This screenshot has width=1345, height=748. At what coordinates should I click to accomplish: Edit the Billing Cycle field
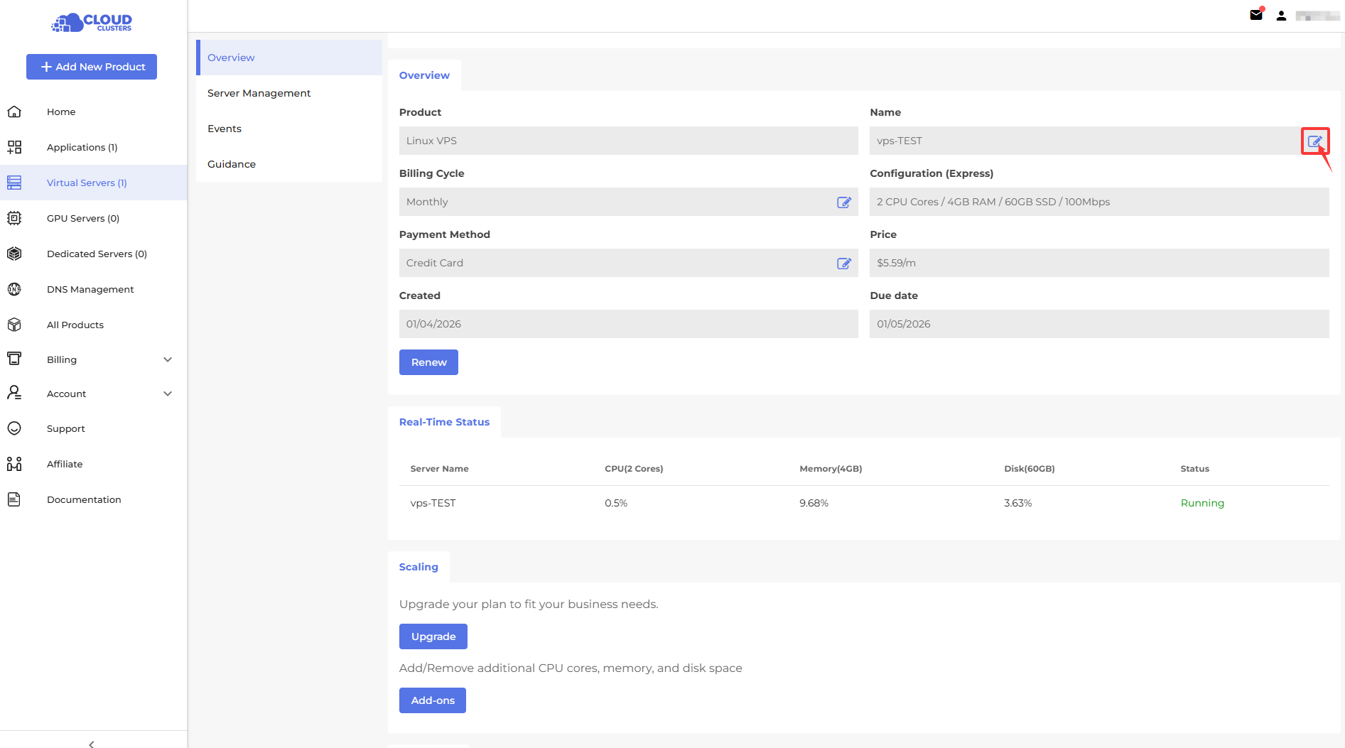coord(843,202)
